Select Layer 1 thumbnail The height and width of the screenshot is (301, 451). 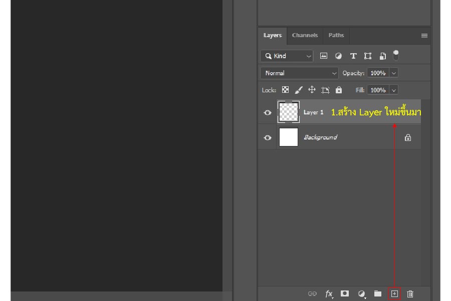click(x=289, y=112)
